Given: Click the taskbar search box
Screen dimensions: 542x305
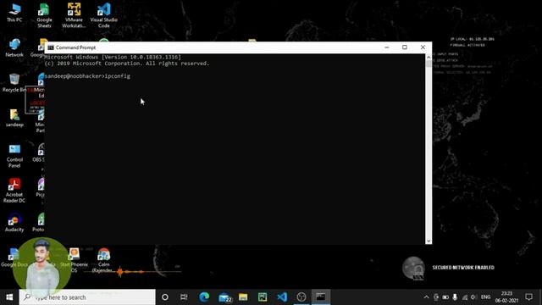Looking at the screenshot, I should [87, 297].
